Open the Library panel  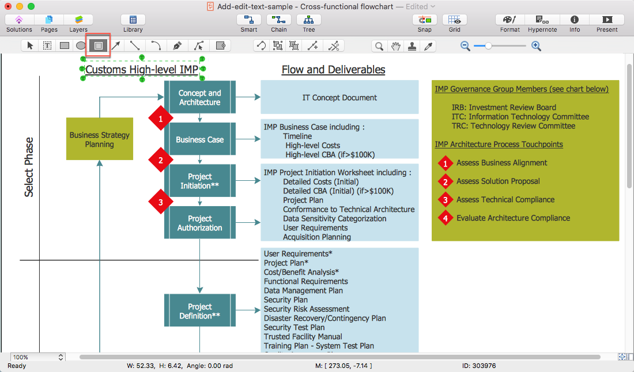[133, 24]
